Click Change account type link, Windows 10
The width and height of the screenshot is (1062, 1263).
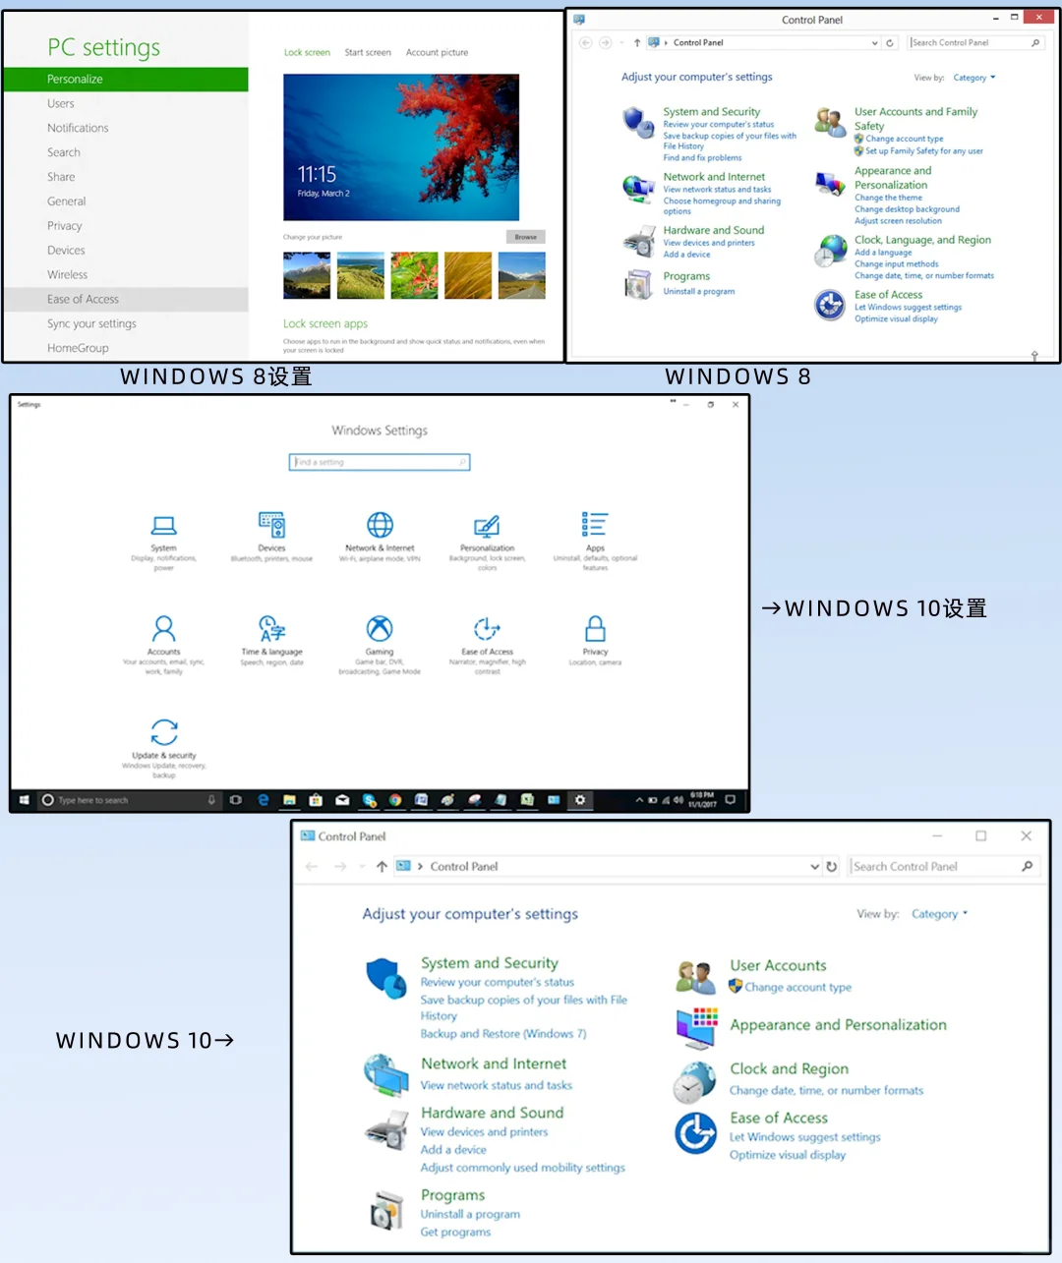point(797,988)
